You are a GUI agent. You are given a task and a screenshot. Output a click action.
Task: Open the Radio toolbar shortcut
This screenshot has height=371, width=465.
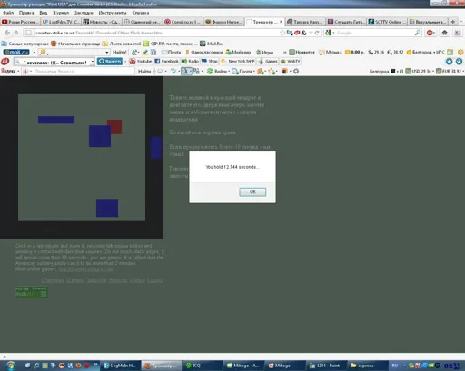point(190,62)
